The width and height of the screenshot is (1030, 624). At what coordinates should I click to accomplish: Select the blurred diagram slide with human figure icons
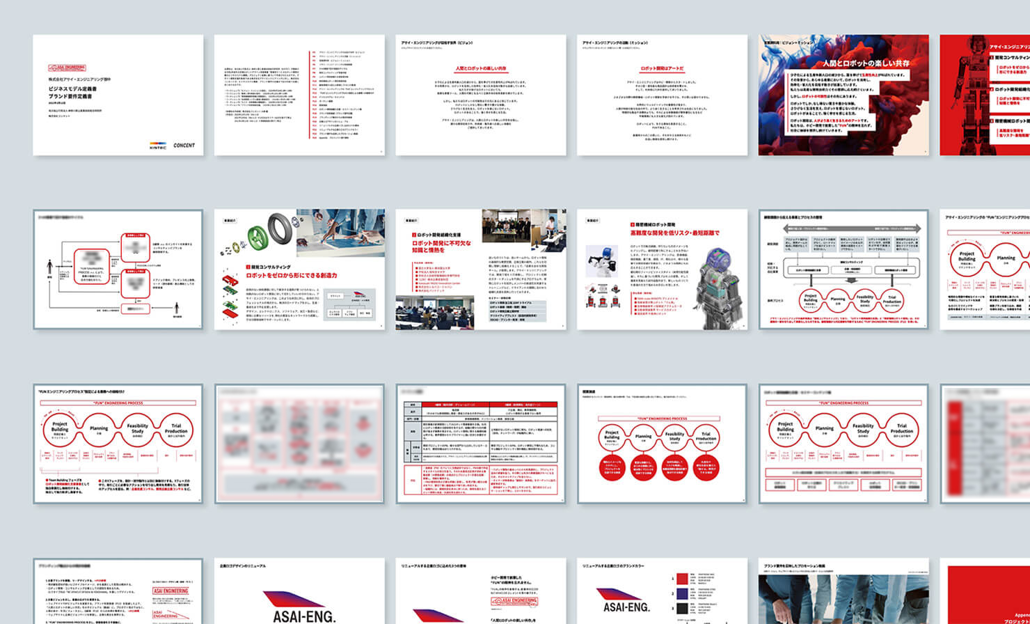pos(118,270)
